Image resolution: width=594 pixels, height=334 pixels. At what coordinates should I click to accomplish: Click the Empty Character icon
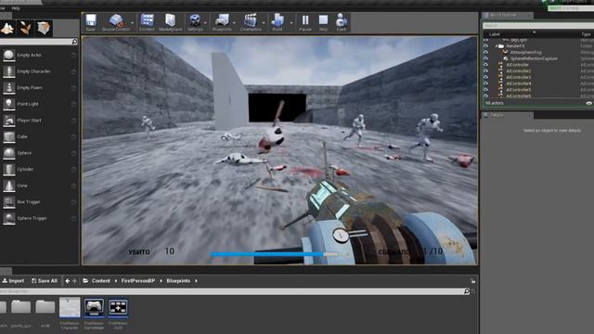pos(8,71)
